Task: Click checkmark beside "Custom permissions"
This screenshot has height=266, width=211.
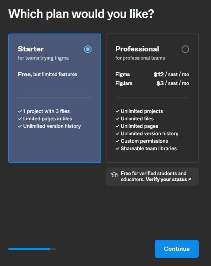Action: 118,141
